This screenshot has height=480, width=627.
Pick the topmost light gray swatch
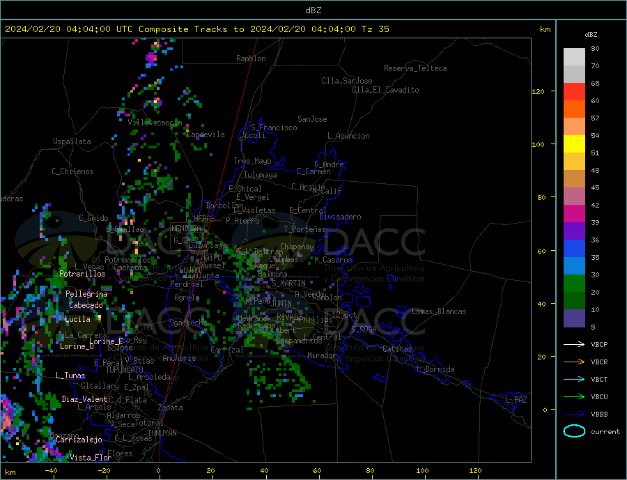574,57
